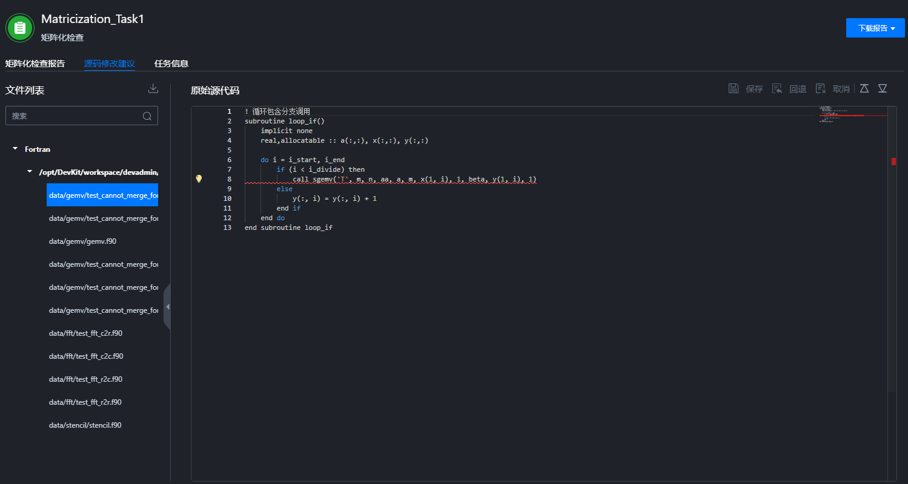Click the green clipboard task icon
Viewport: 908px width, 484px height.
click(20, 27)
